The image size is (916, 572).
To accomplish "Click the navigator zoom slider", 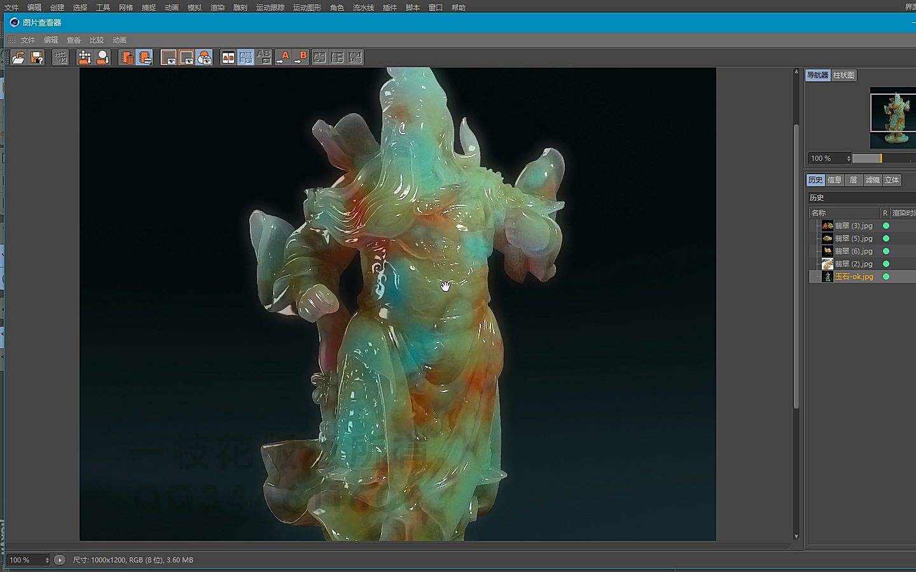I will pos(881,158).
